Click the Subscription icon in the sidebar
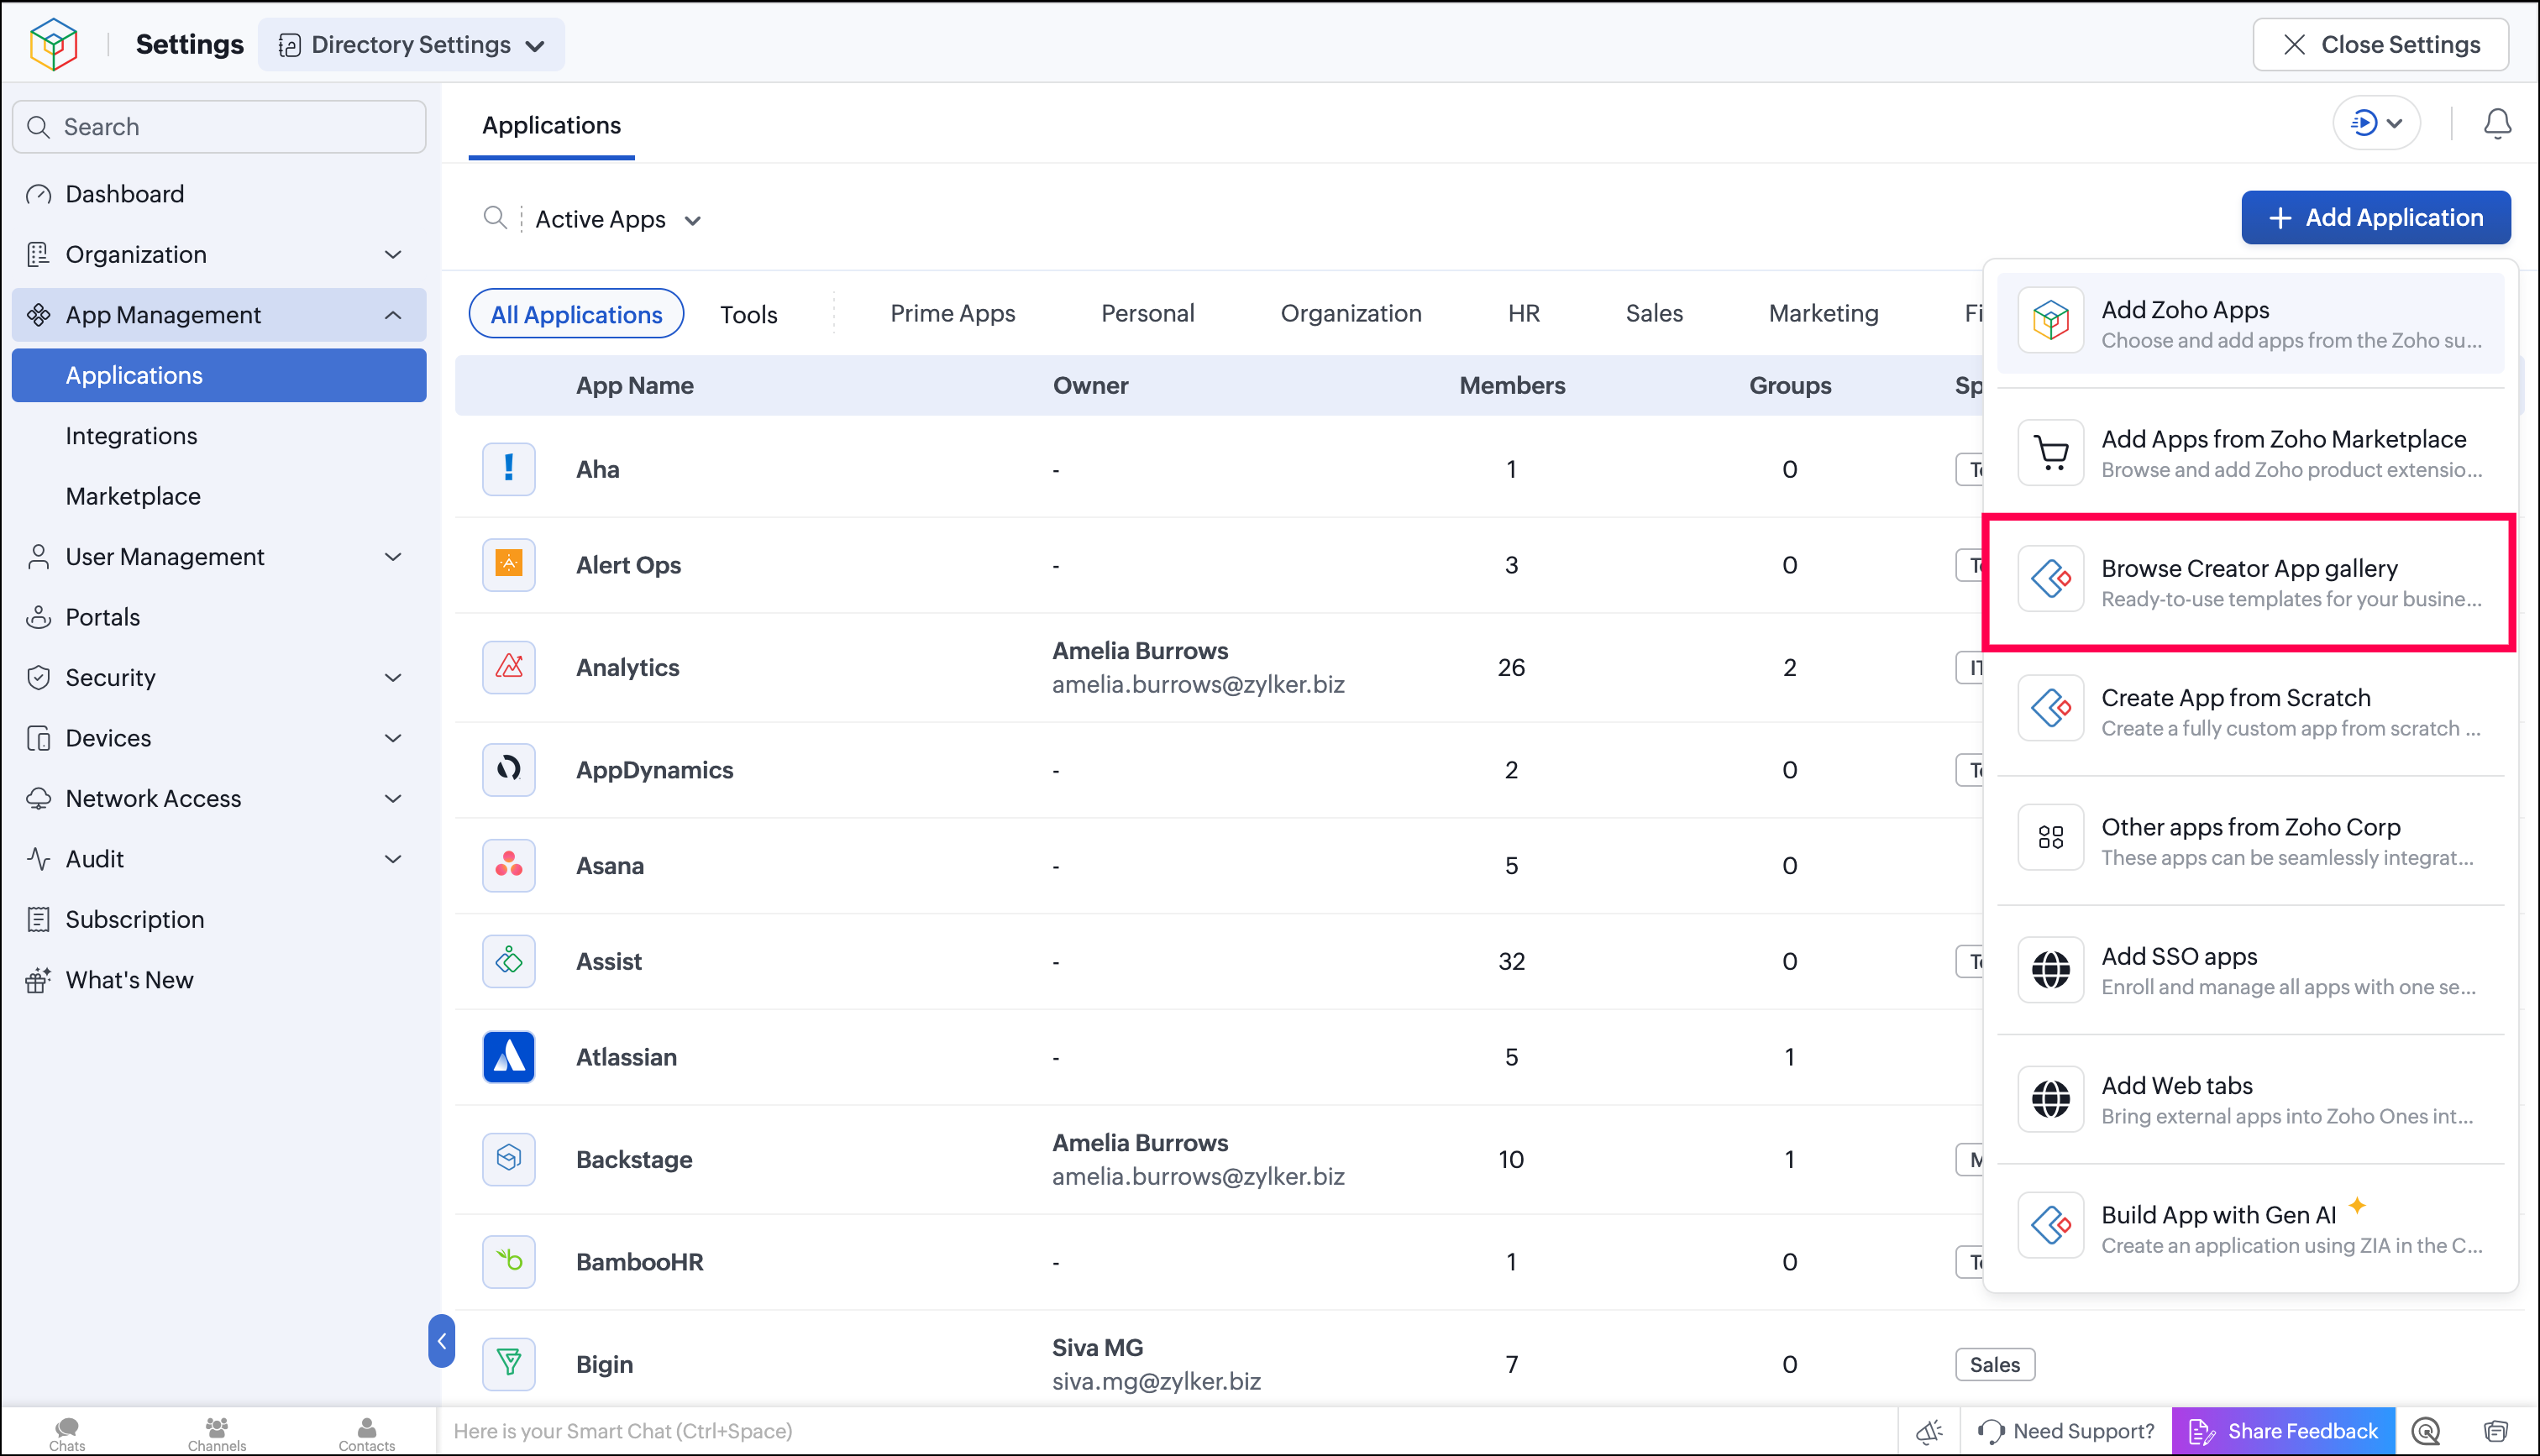This screenshot has height=1456, width=2540. [x=38, y=919]
